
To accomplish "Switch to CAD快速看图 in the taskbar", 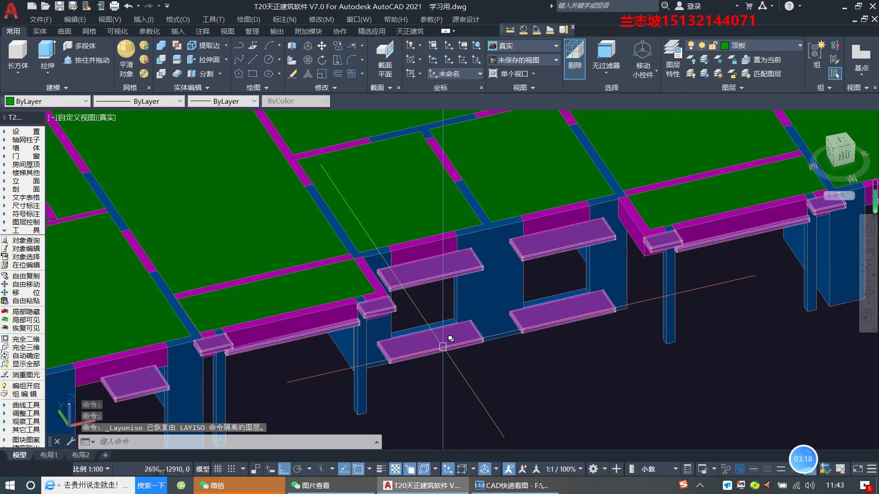I will point(514,485).
